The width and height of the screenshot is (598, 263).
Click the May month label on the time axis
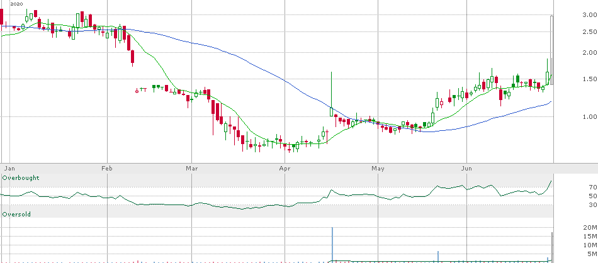click(378, 168)
